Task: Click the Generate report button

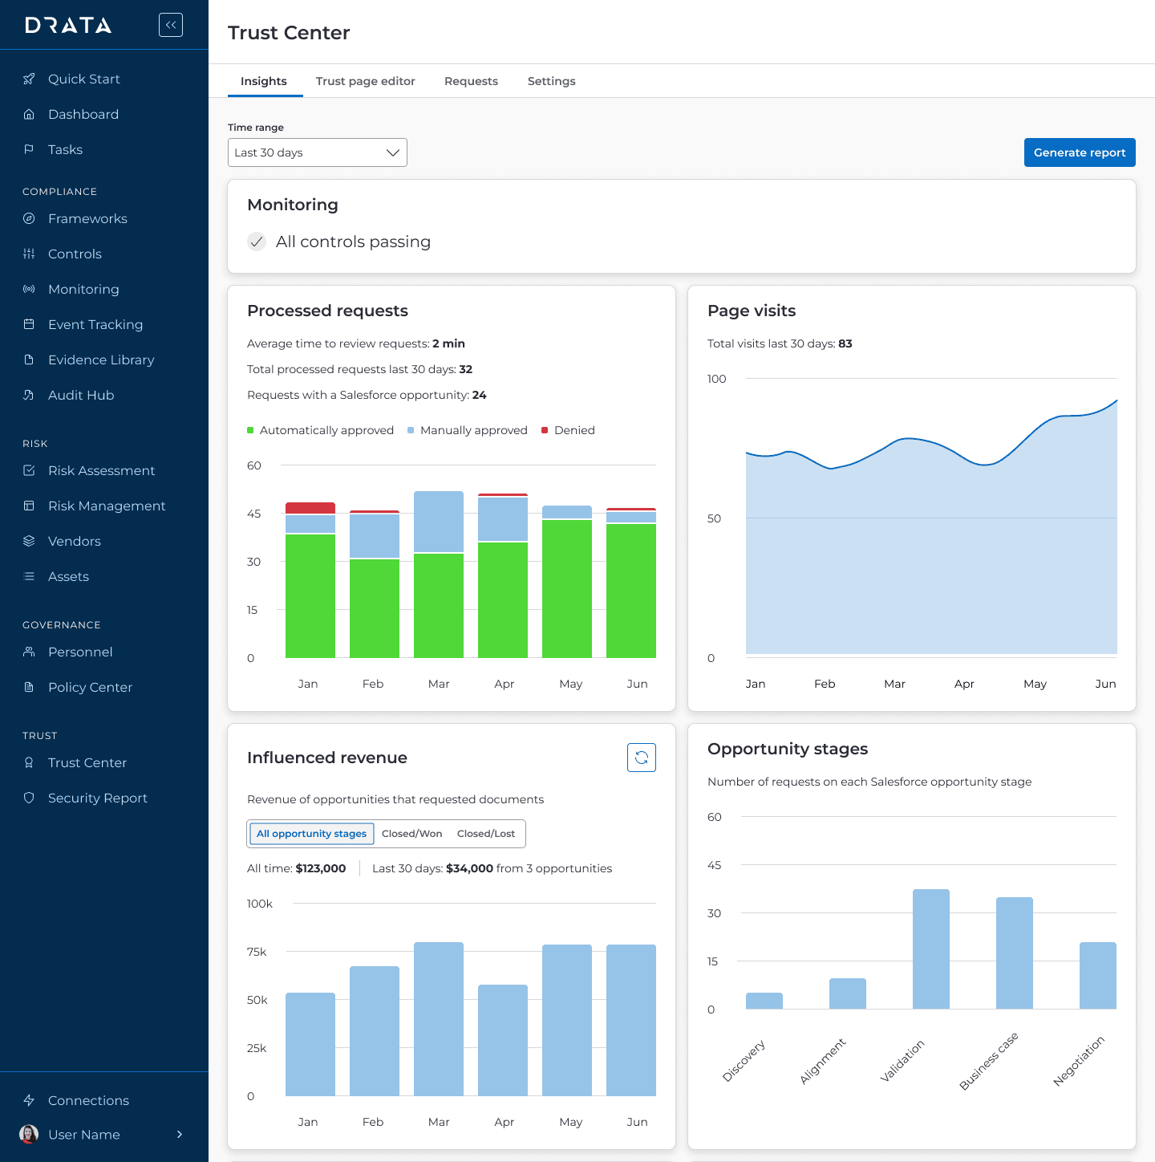Action: pos(1079,152)
